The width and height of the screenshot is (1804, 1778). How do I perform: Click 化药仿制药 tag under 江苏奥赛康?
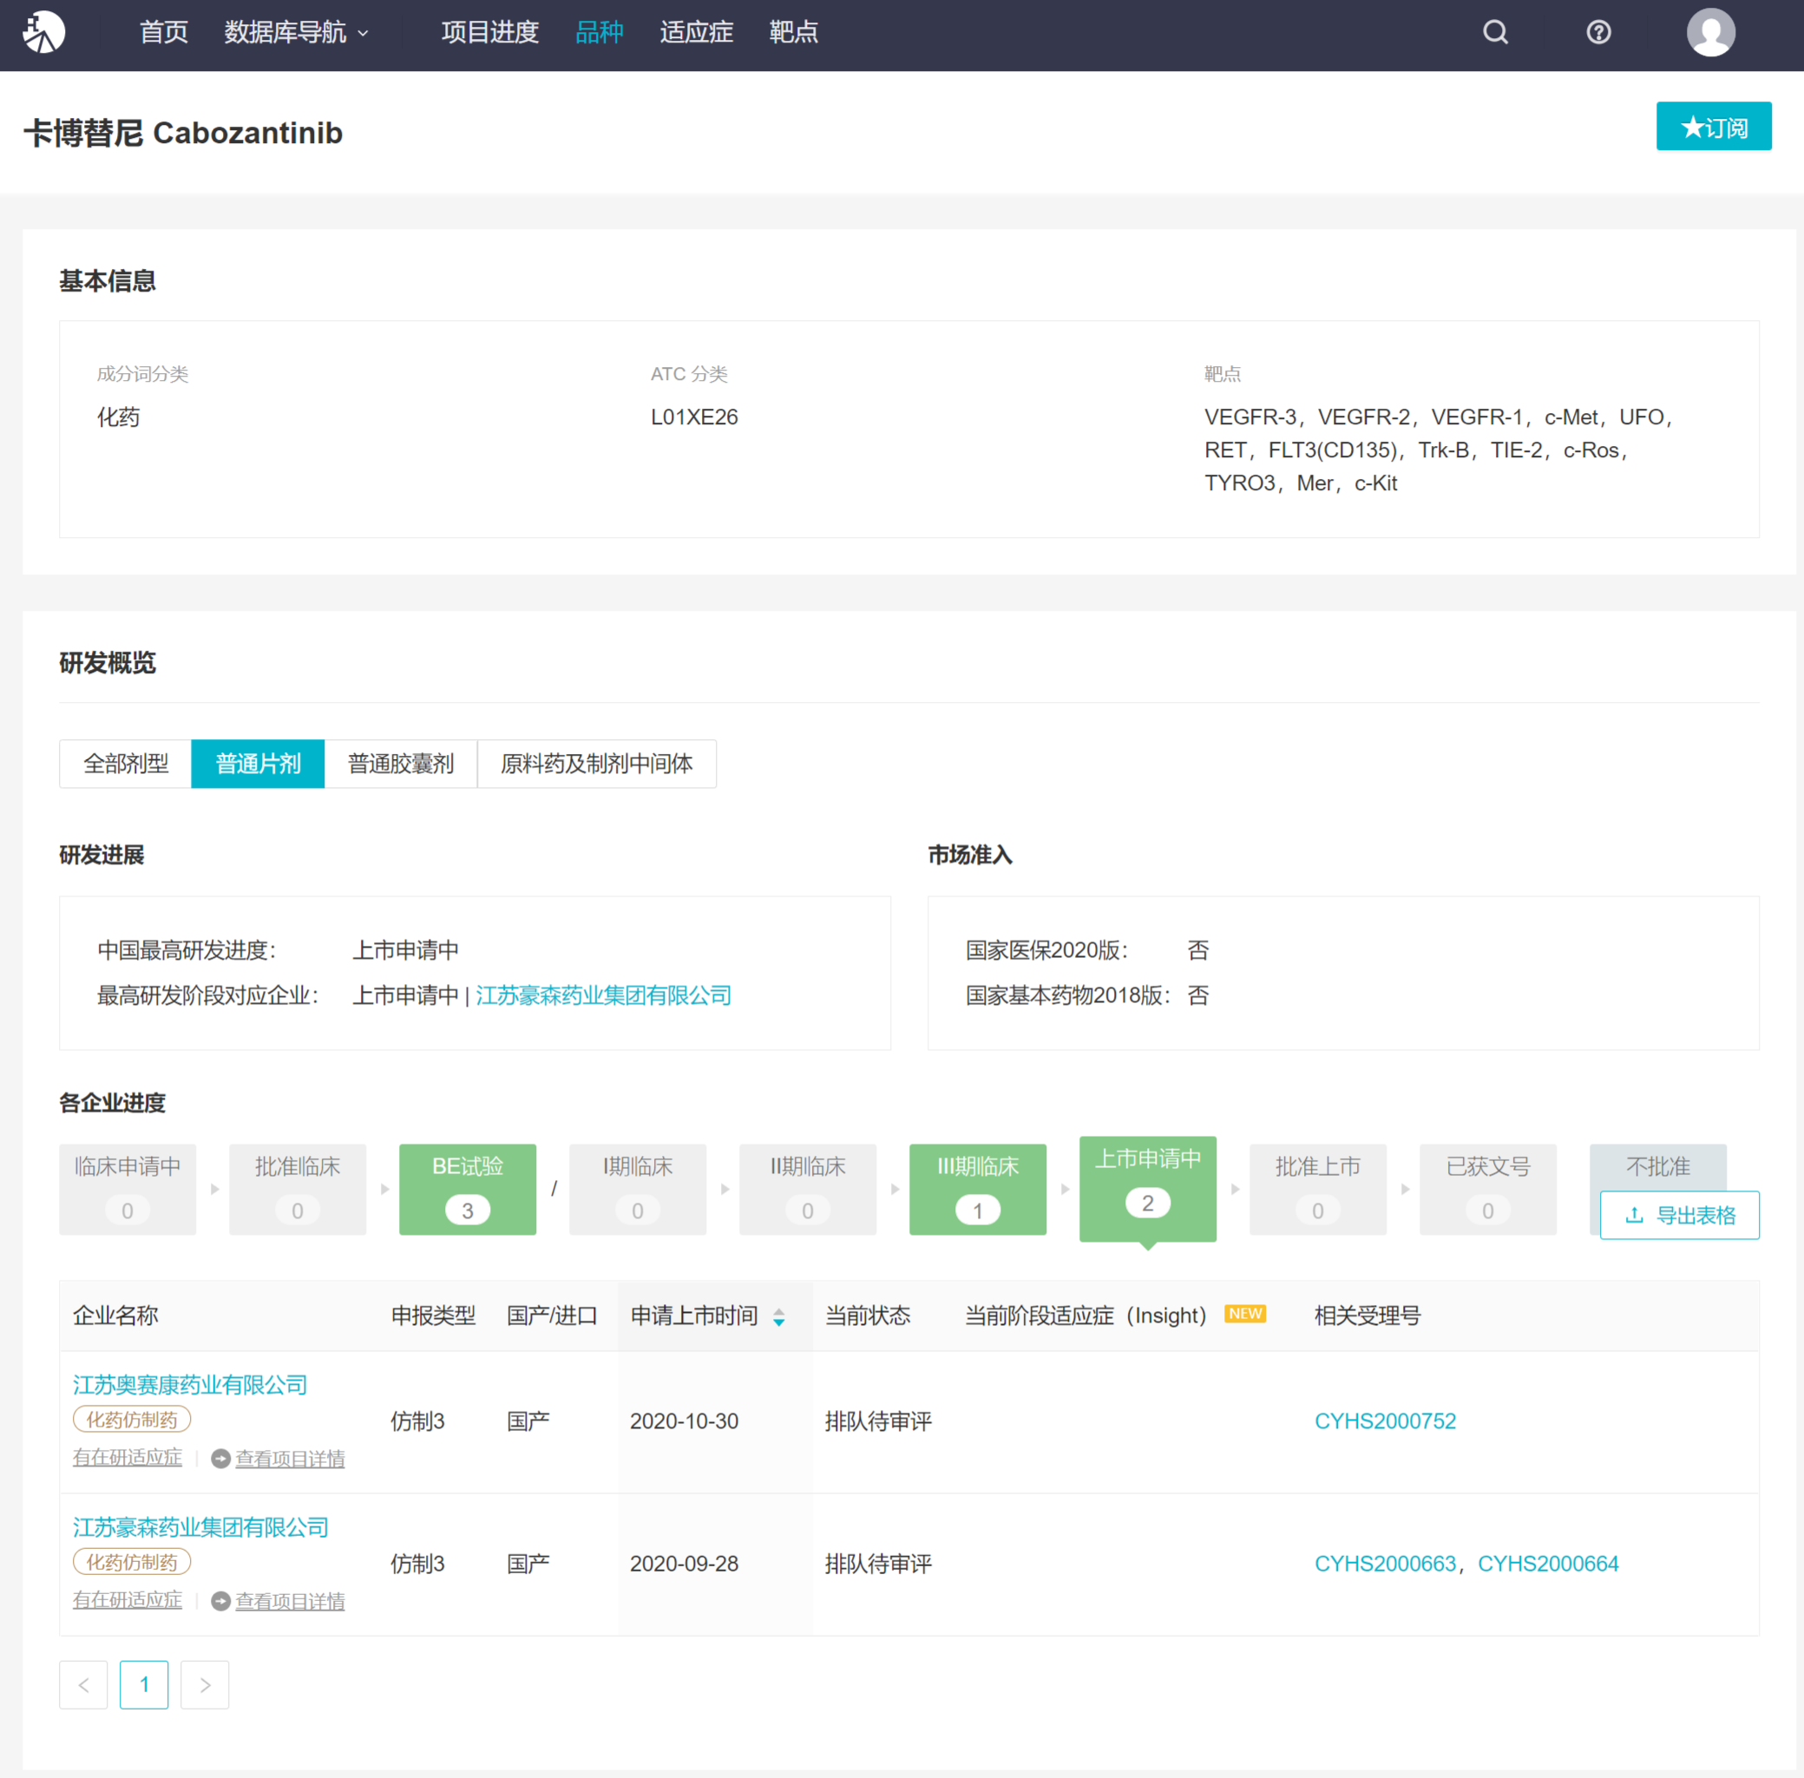[132, 1420]
